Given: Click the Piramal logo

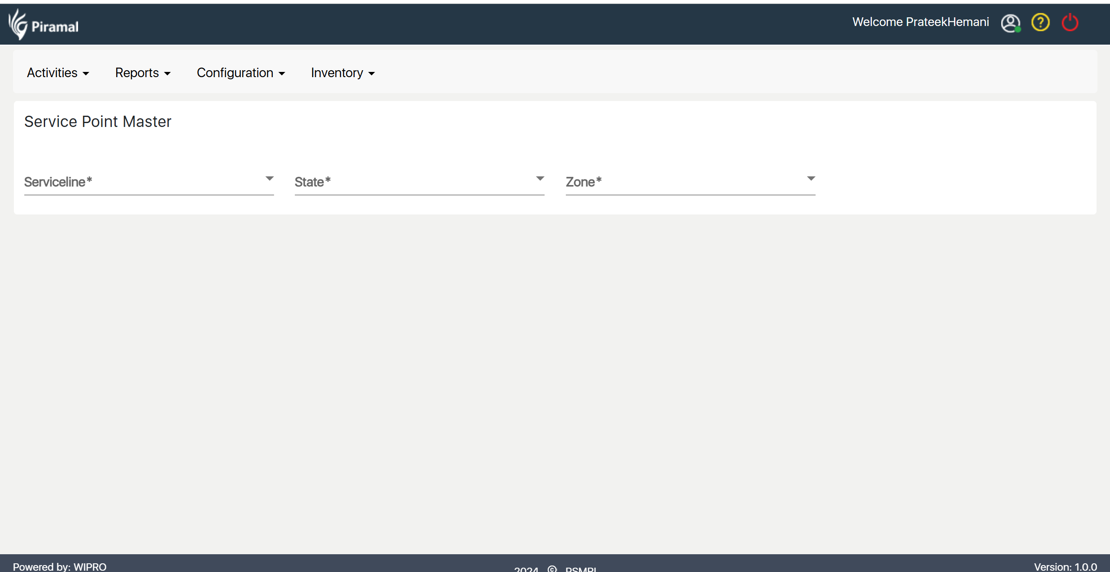Looking at the screenshot, I should [x=43, y=25].
